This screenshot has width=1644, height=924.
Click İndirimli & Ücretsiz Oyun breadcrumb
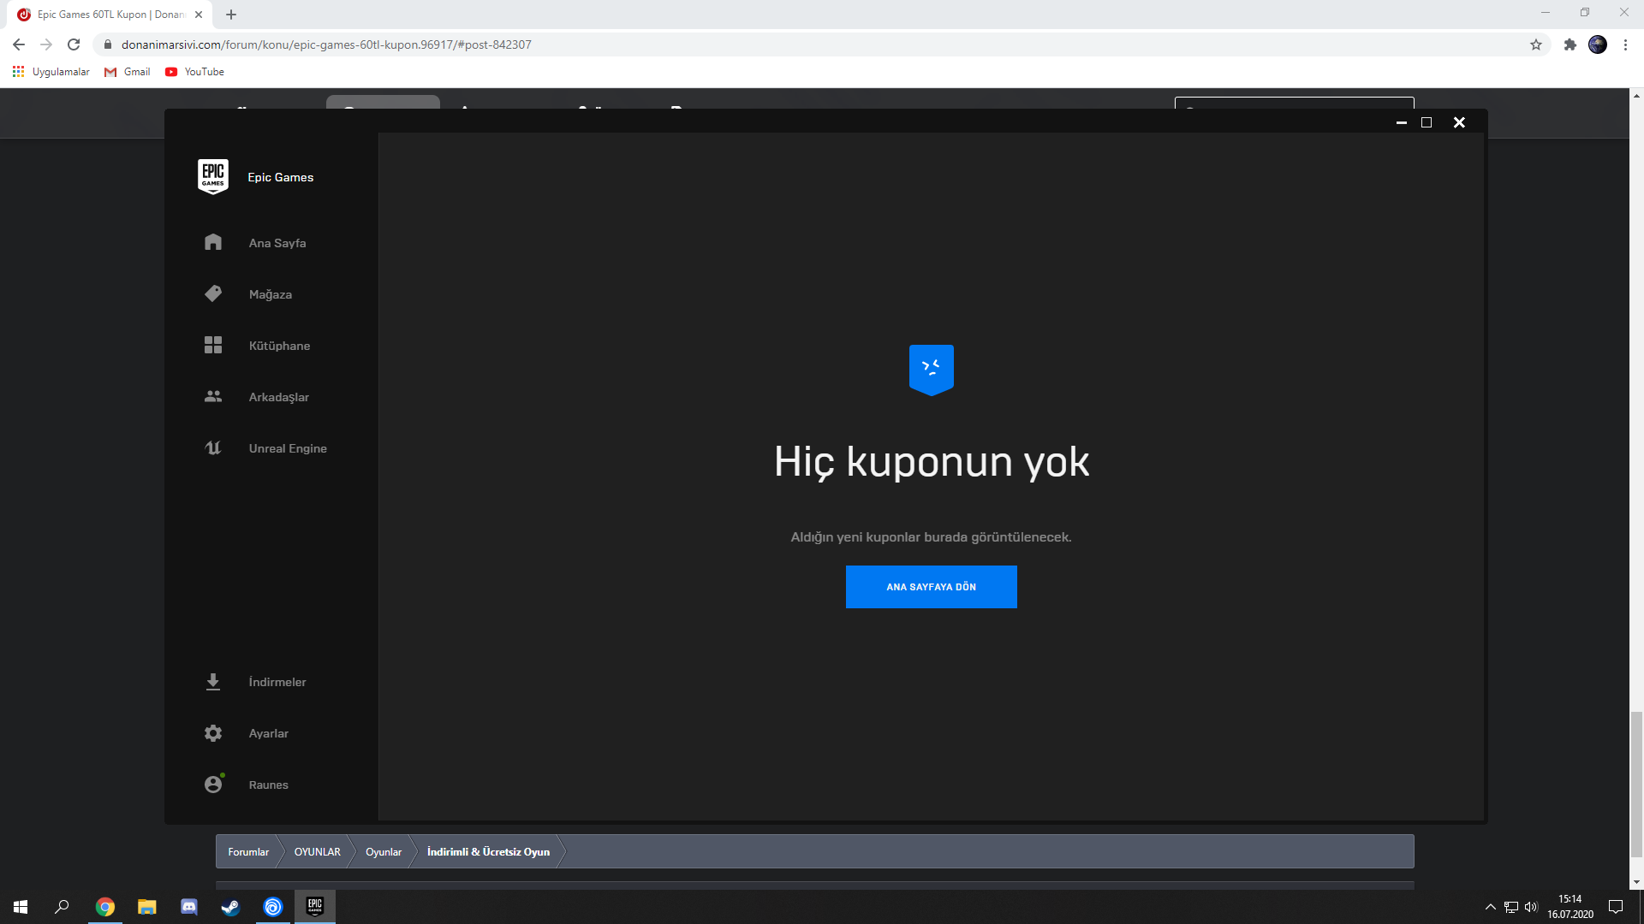(x=488, y=852)
